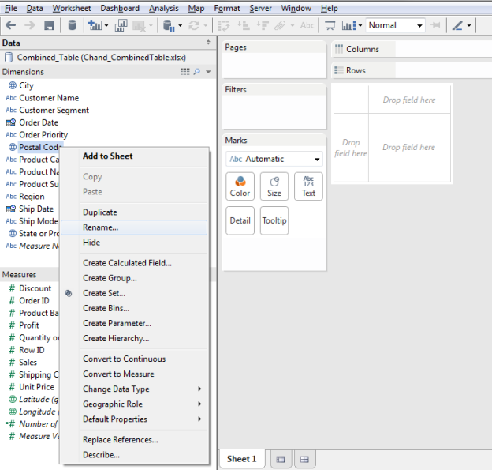The image size is (492, 470).
Task: Choose Duplicate in the context menu
Action: [x=134, y=212]
